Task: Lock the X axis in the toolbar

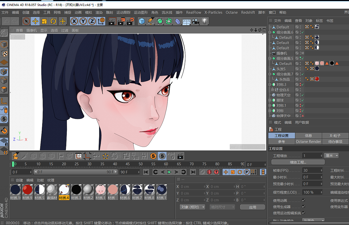Action: [74, 21]
